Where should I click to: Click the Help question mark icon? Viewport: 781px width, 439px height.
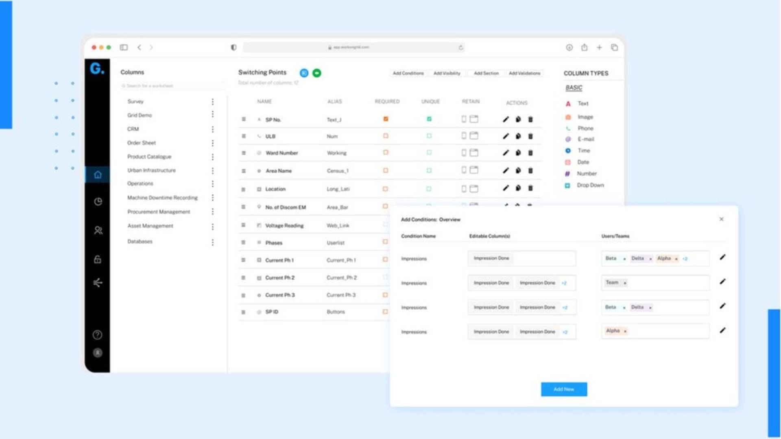pyautogui.click(x=98, y=335)
